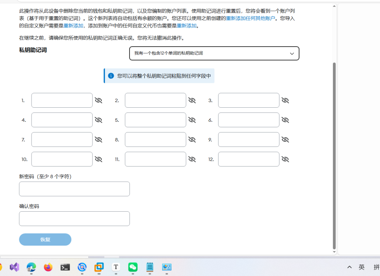Image resolution: width=380 pixels, height=276 pixels.
Task: Click the blue info icon in the paste notice
Action: click(111, 76)
